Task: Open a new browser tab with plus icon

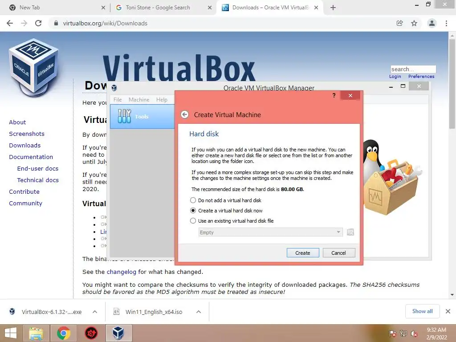Action: 333,8
